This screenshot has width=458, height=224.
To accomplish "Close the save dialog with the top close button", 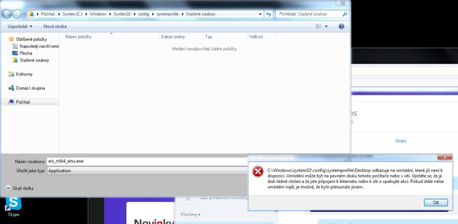I will coord(342,2).
